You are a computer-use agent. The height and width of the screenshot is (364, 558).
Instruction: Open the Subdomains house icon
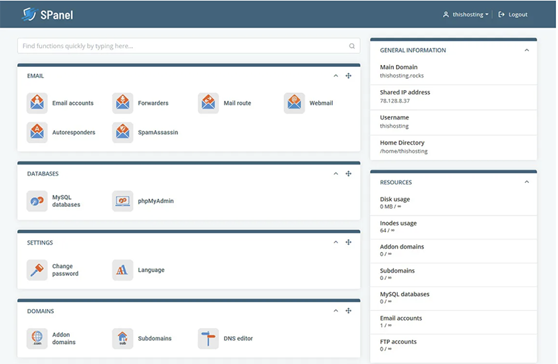click(x=123, y=338)
